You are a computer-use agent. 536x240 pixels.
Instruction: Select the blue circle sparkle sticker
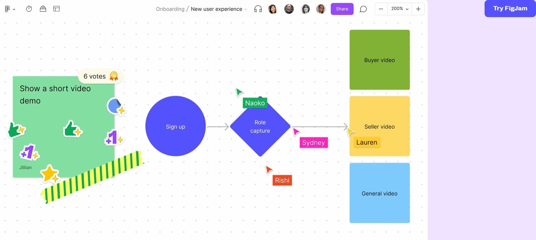point(116,106)
